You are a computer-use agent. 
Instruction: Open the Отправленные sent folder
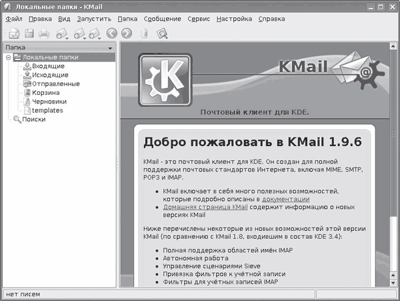click(x=55, y=84)
